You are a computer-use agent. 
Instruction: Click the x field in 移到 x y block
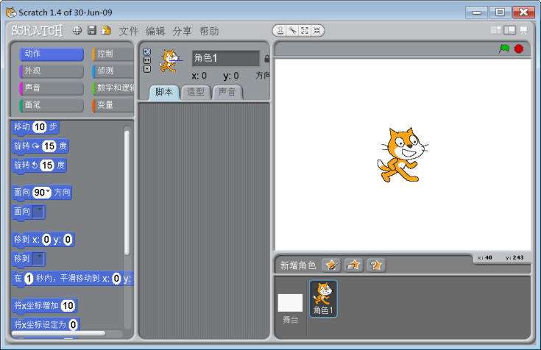tap(46, 239)
